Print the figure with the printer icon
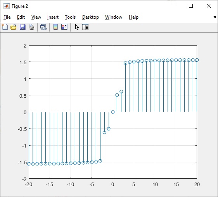Image resolution: width=218 pixels, height=197 pixels. coord(31,27)
